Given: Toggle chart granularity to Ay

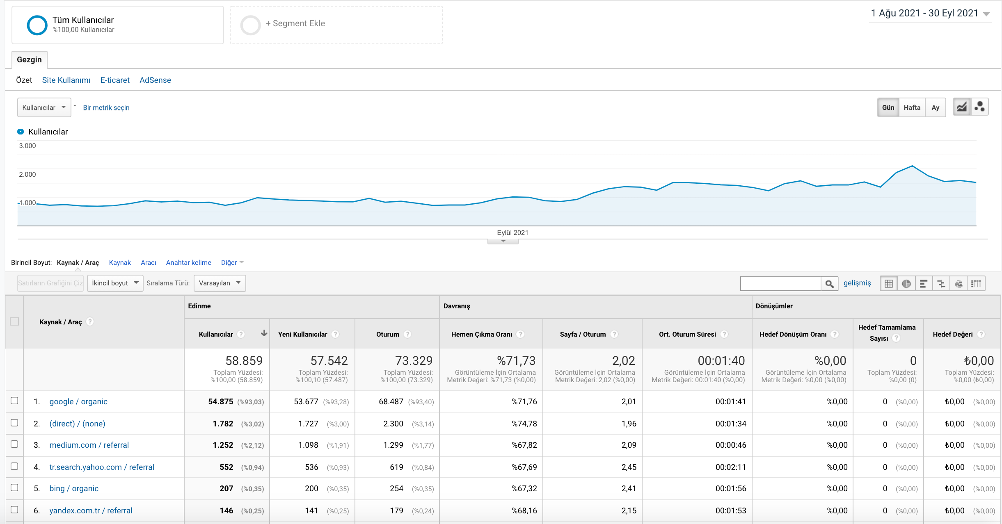Looking at the screenshot, I should coord(936,107).
